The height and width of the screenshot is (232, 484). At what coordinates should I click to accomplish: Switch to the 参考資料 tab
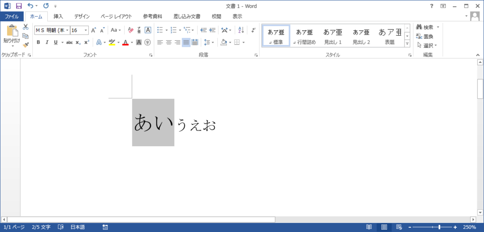pos(153,17)
